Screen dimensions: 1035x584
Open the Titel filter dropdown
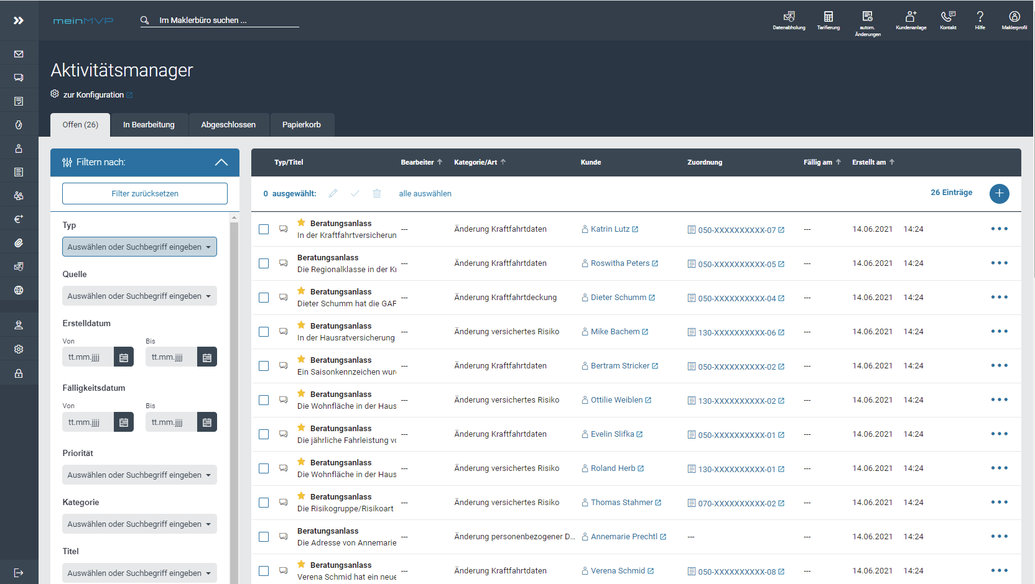pos(139,573)
